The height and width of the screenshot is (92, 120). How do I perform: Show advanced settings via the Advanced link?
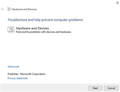click(13, 67)
